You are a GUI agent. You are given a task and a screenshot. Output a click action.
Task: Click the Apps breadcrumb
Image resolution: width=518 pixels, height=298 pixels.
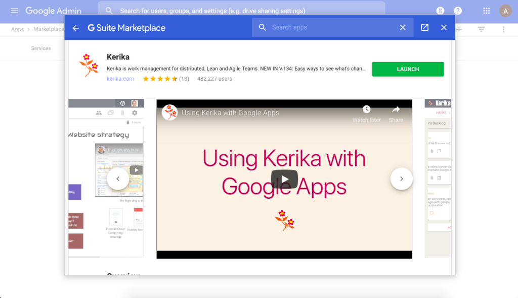[18, 29]
